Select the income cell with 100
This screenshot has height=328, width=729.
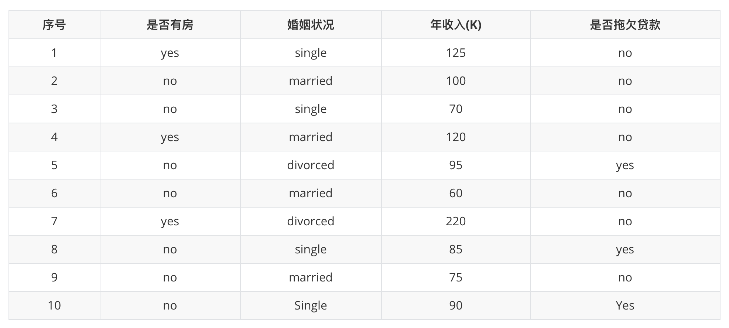(456, 81)
